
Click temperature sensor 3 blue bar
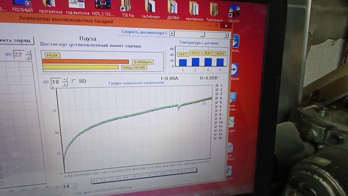tap(208, 62)
